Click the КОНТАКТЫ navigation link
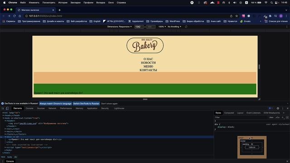 pos(148,70)
